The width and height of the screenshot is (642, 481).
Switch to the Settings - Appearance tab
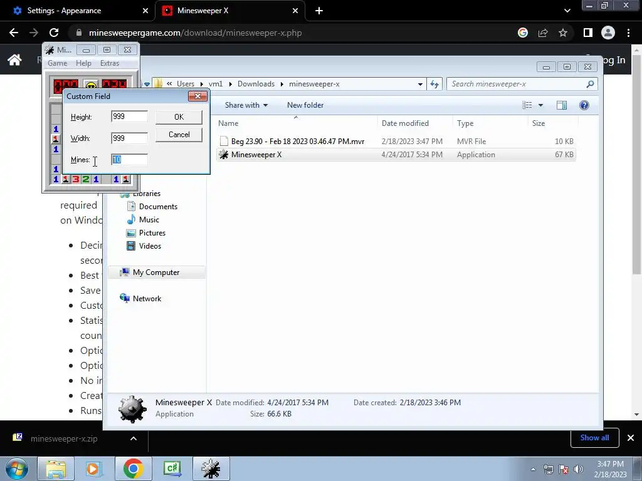(78, 11)
